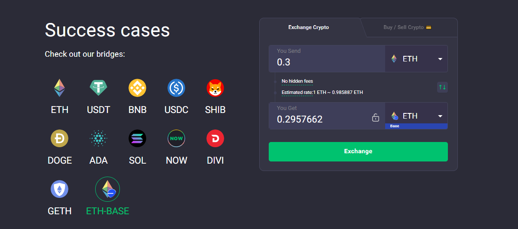The image size is (518, 229).
Task: Select the Exchange Crypto tab
Action: pyautogui.click(x=309, y=27)
